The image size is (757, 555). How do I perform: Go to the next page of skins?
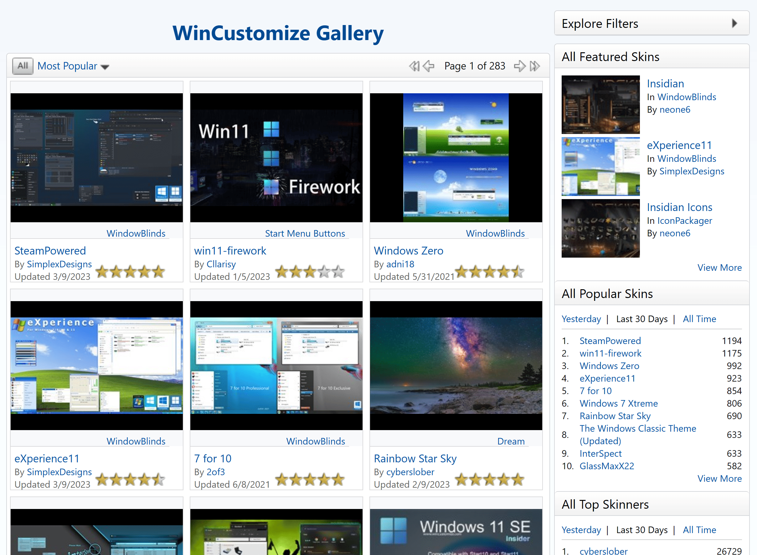(x=519, y=66)
